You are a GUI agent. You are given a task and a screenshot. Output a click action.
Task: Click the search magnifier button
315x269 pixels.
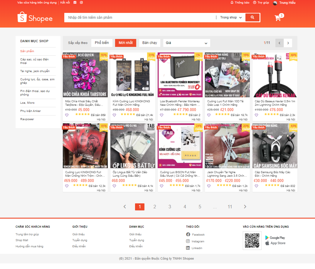pos(252,17)
